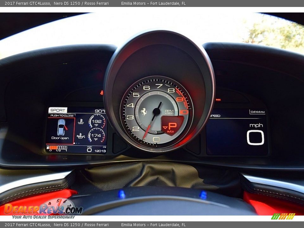Click the 'RPM x1000' label on tachometer
This screenshot has width=304, height=228.
[x=169, y=112]
